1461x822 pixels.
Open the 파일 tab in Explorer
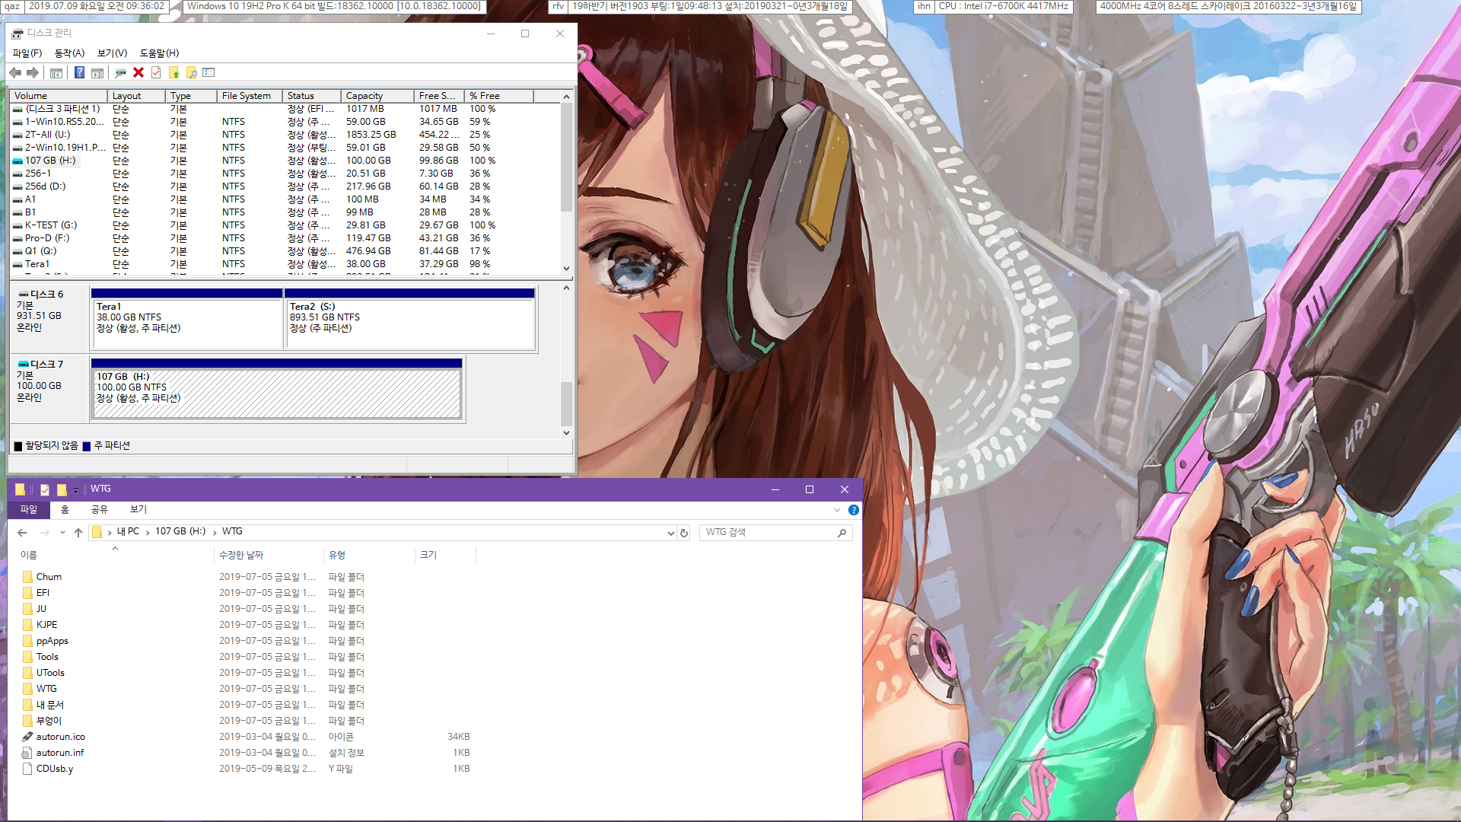tap(28, 510)
